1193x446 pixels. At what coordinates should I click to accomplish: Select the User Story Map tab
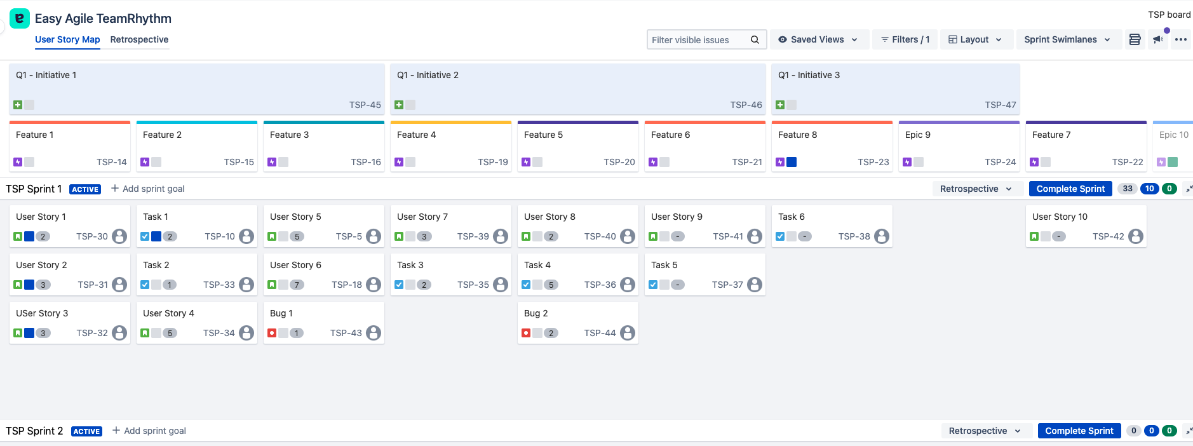point(67,39)
